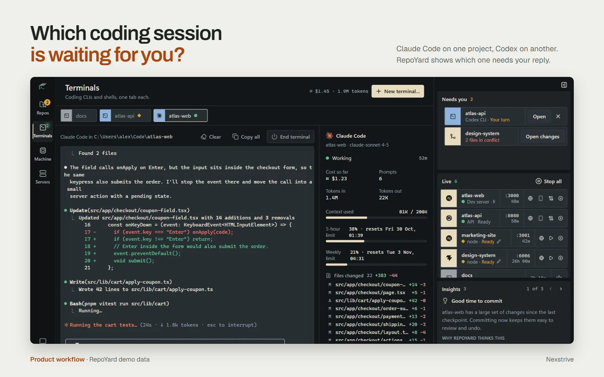
Task: Open marketing-site in browser via globe icon
Action: click(x=541, y=238)
